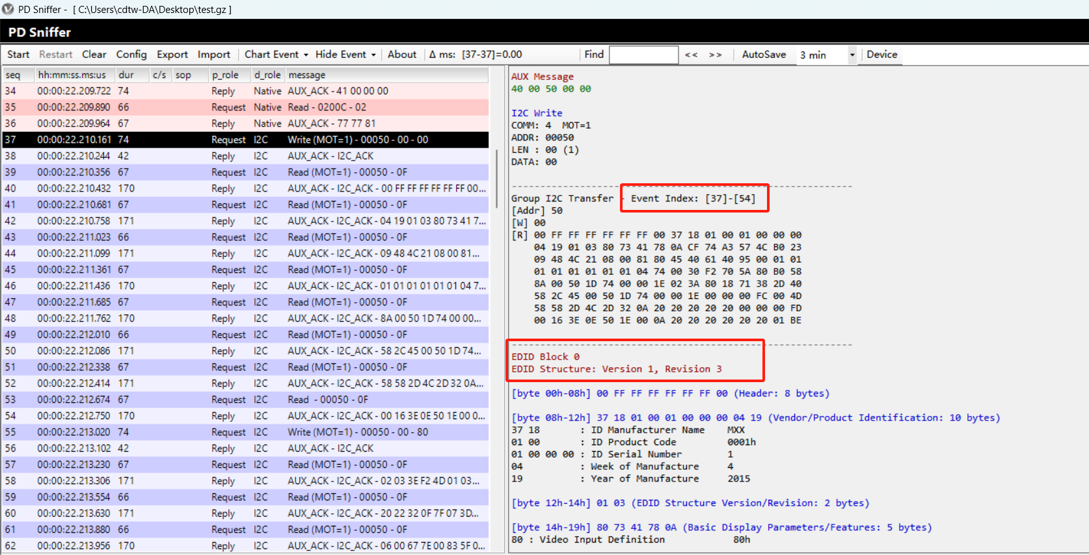Toggle the AutoSave option

764,55
